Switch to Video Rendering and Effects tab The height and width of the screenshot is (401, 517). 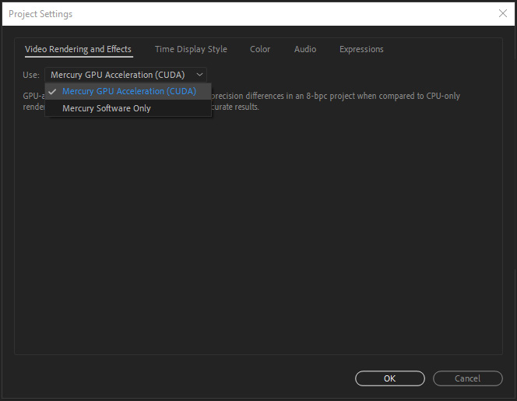click(x=78, y=49)
